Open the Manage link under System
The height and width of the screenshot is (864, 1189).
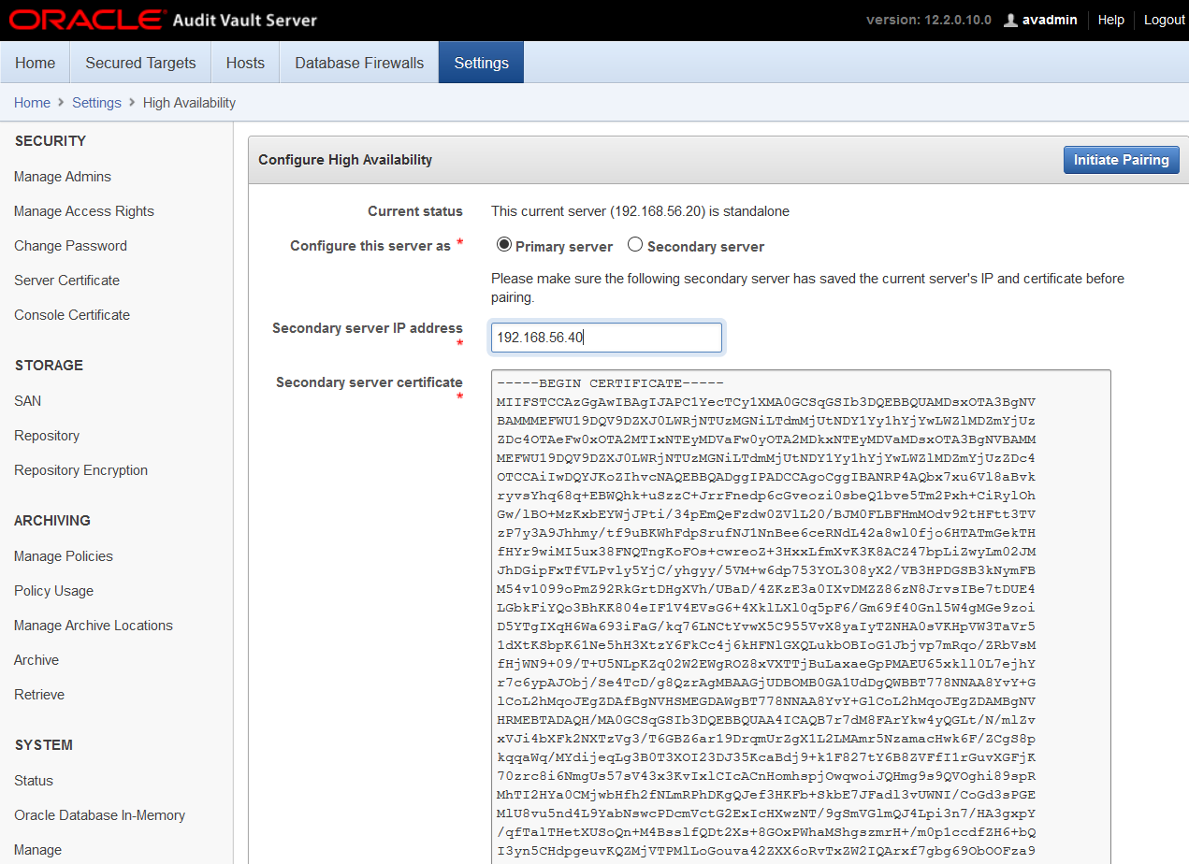click(x=37, y=850)
